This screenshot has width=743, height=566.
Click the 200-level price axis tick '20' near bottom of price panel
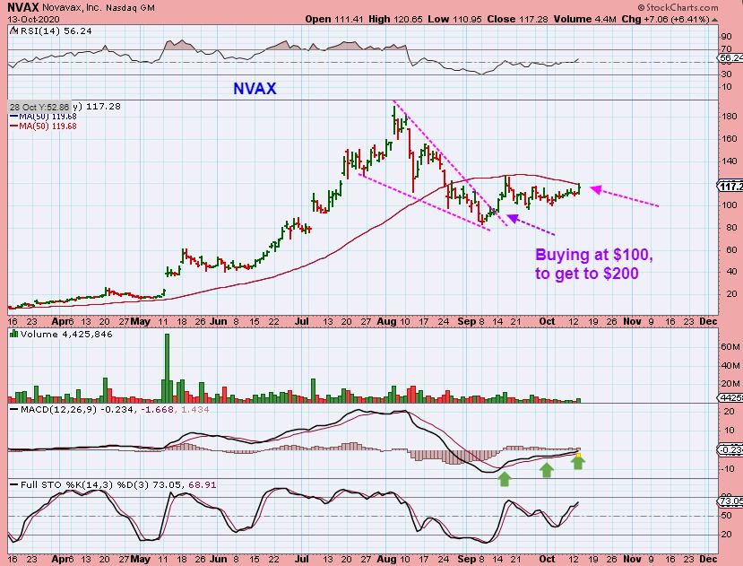(731, 294)
